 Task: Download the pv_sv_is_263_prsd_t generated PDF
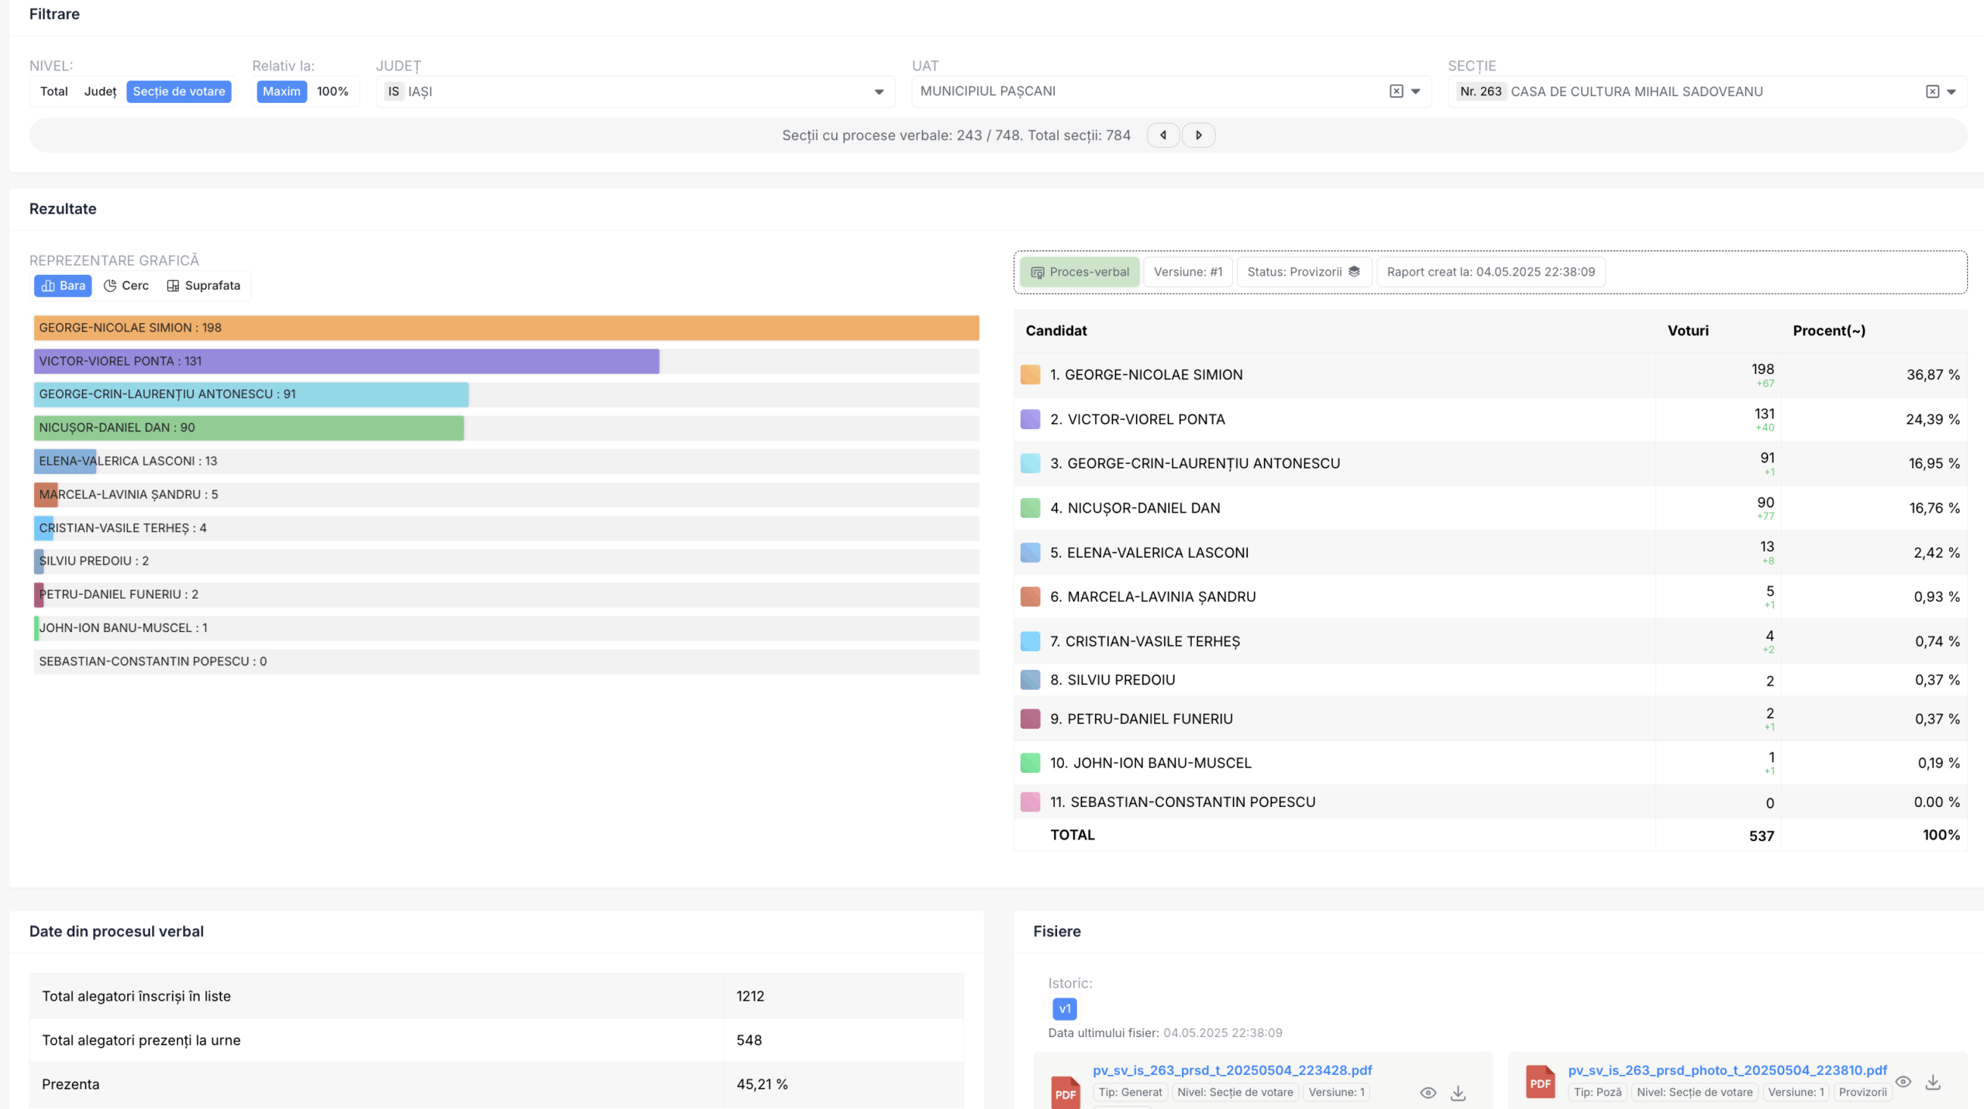point(1458,1093)
